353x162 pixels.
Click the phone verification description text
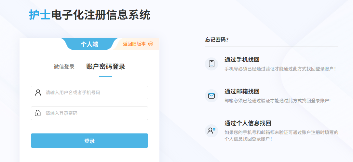click(280, 69)
